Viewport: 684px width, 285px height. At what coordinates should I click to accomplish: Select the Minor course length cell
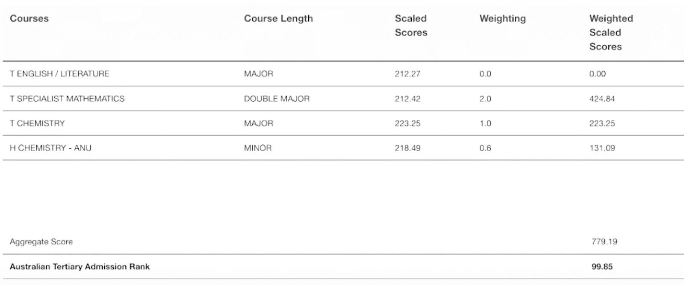click(x=258, y=148)
